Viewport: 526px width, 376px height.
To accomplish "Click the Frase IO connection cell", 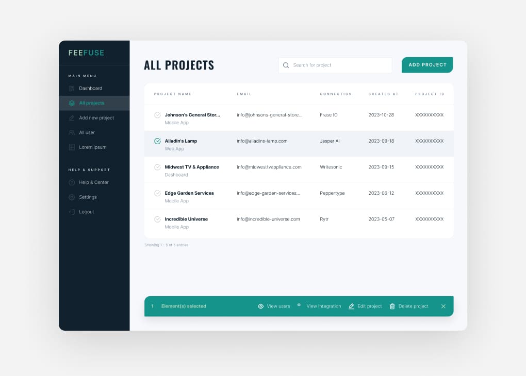I will point(329,115).
